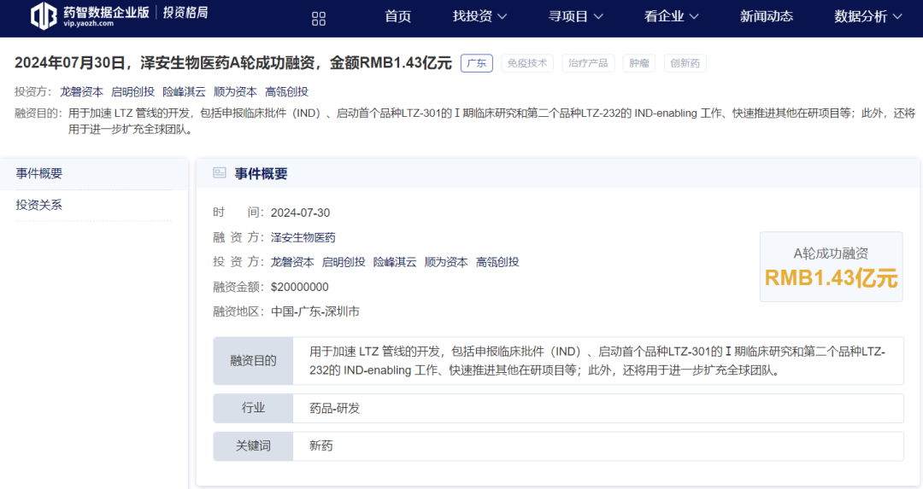Select 事件概要 in the left sidebar
Viewport: 923px width, 489px height.
(x=39, y=173)
